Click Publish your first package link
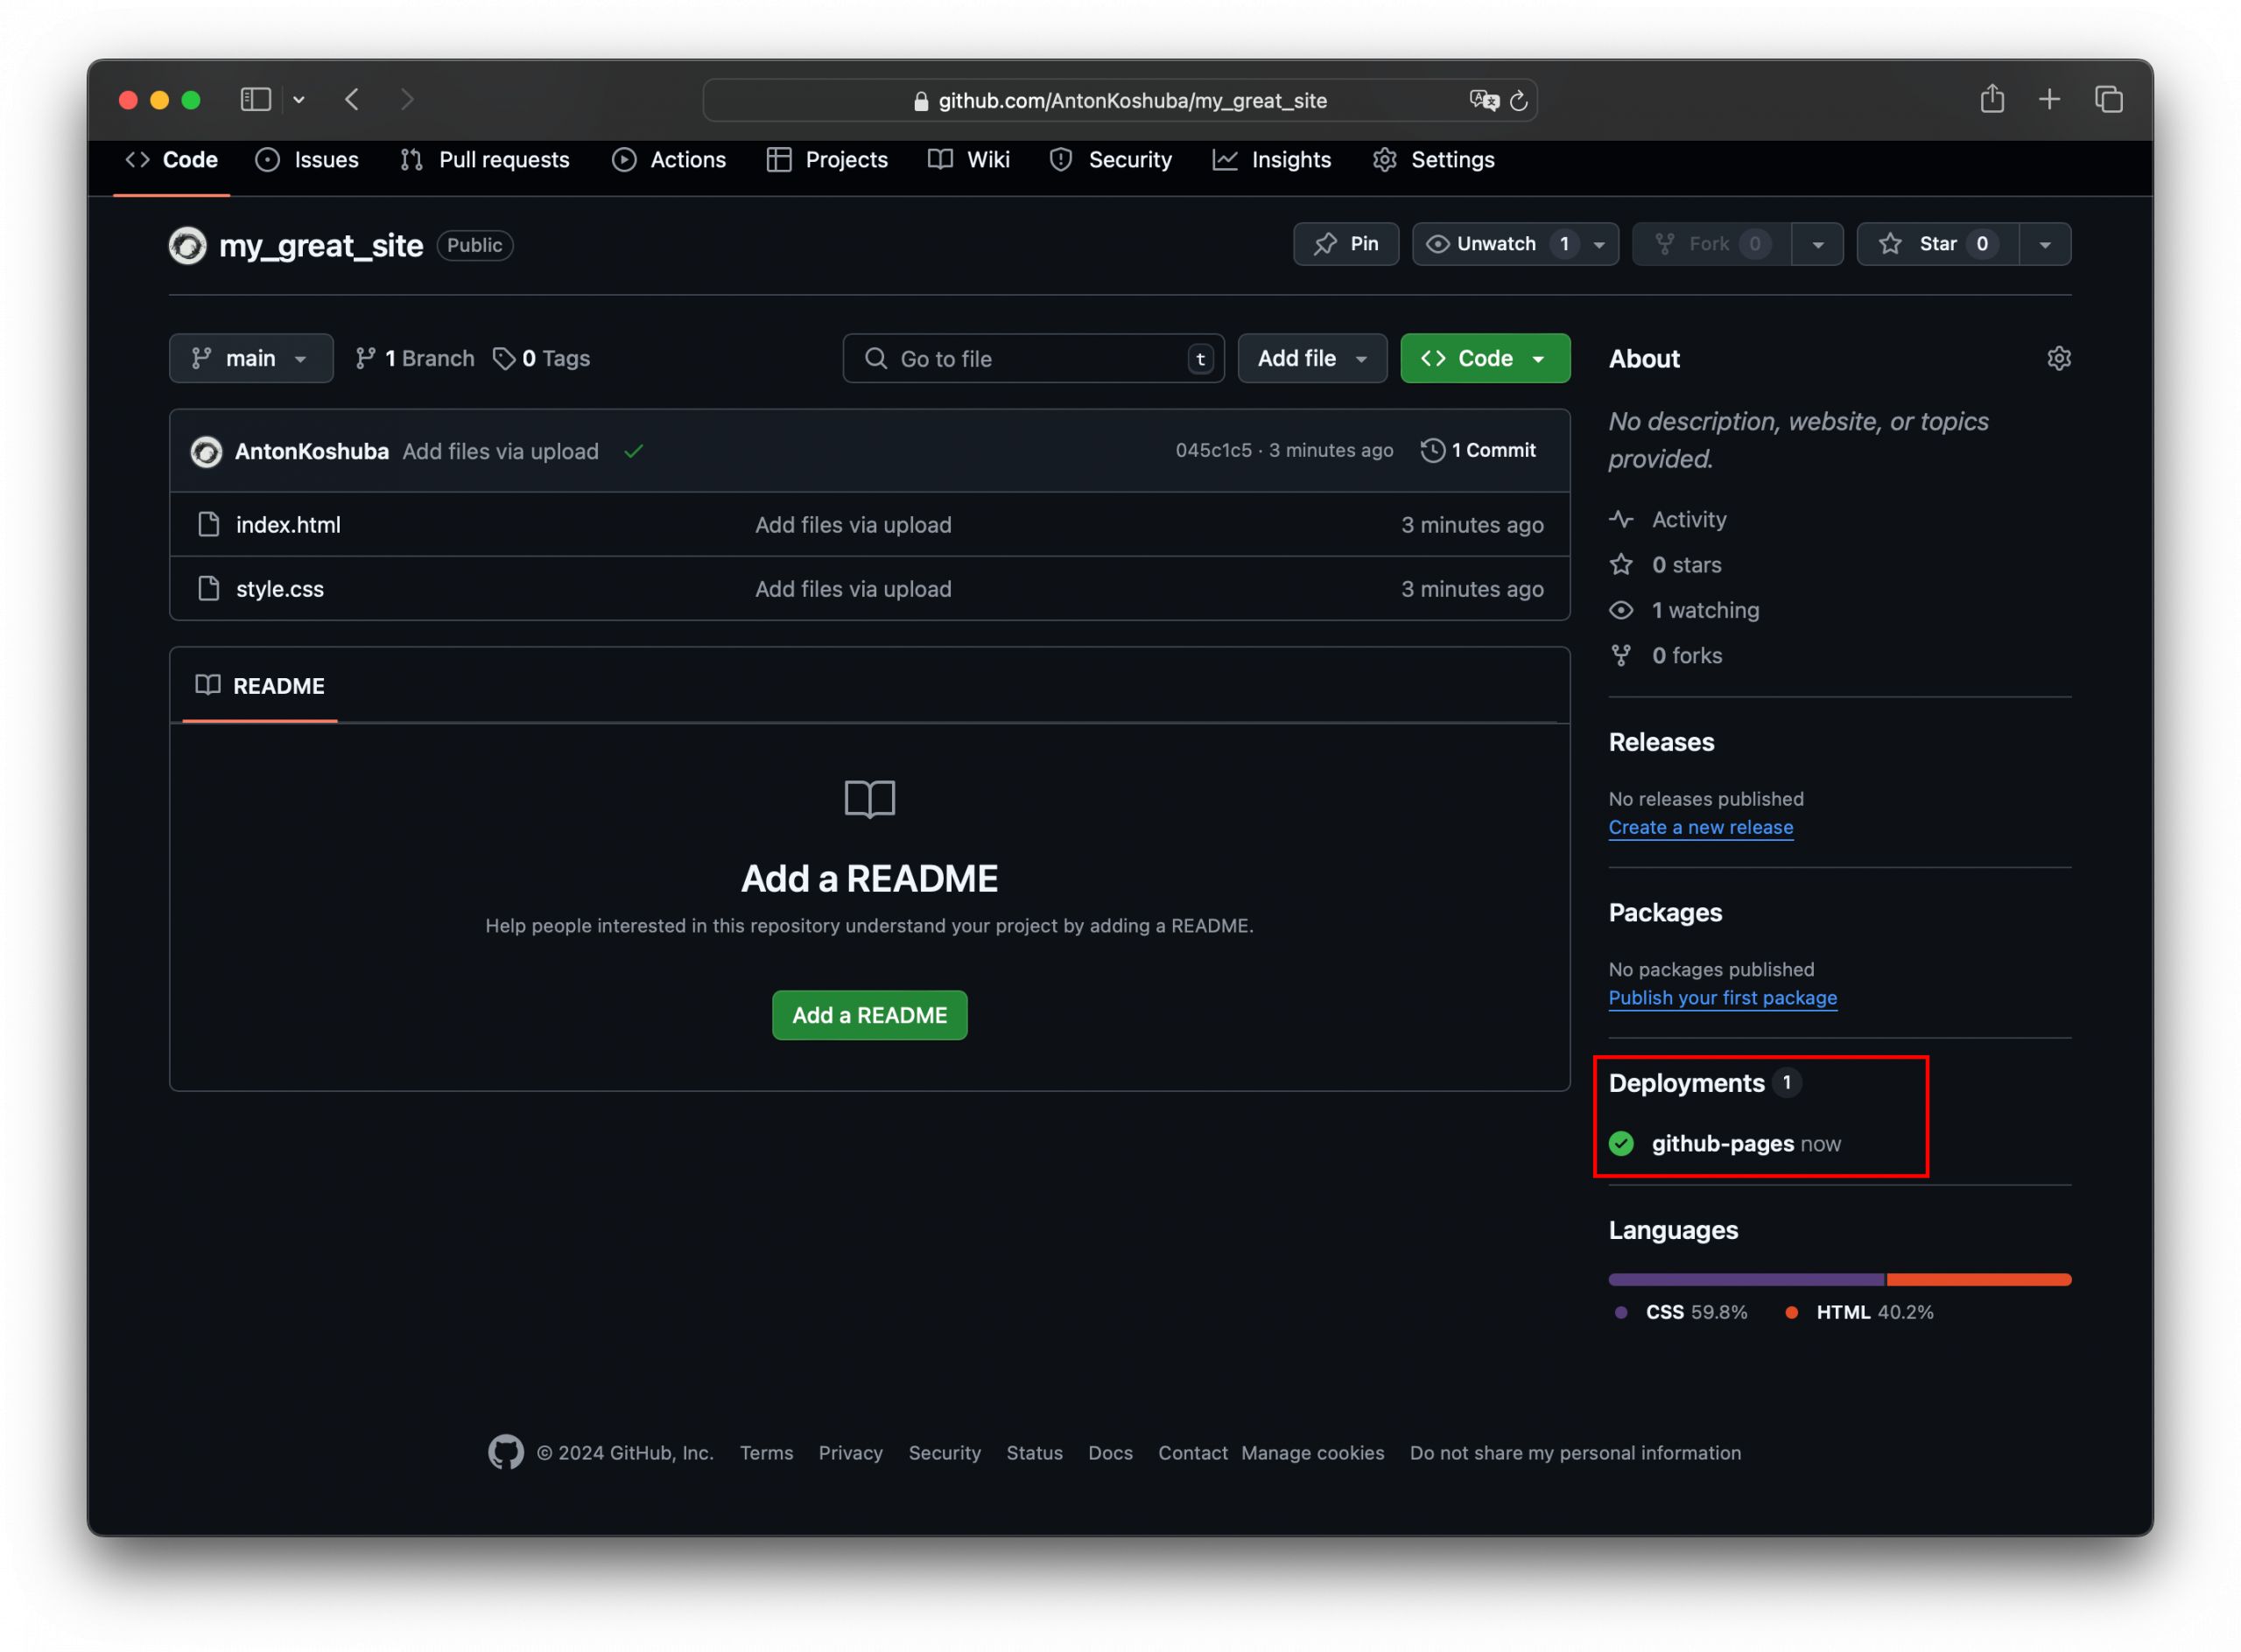 (x=1722, y=998)
